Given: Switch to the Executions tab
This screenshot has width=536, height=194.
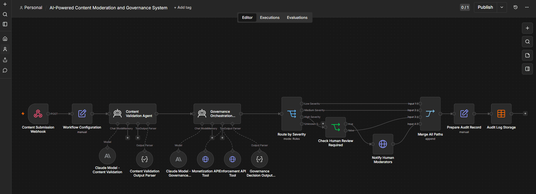Looking at the screenshot, I should coord(270,17).
